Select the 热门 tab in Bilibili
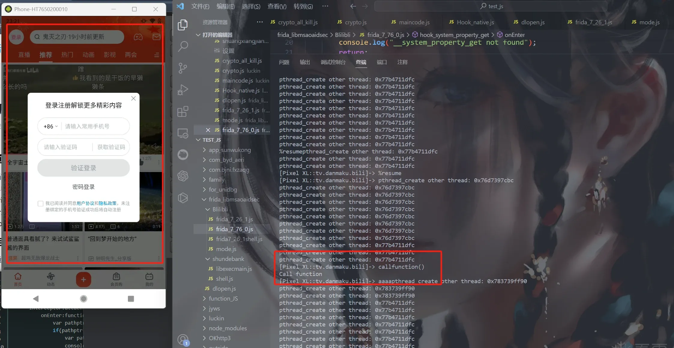 point(67,55)
